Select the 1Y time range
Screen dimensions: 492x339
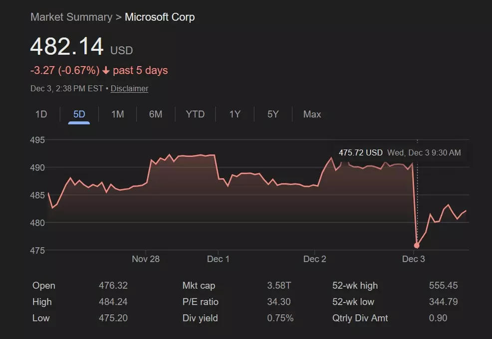[x=235, y=114]
